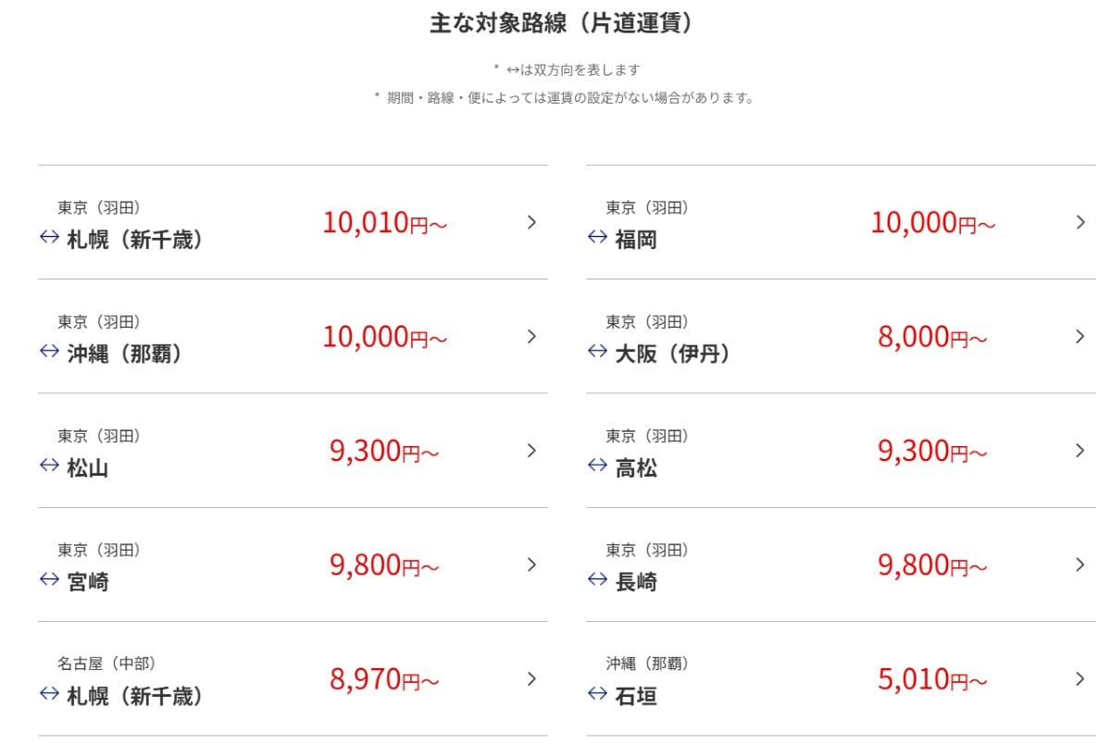Open the chevron for the Tokyo–Osaka (伊丹) row
1111x745 pixels.
click(1080, 336)
